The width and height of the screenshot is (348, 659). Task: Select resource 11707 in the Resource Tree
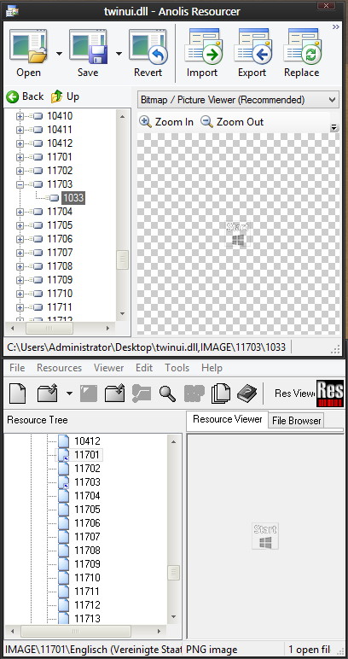[x=87, y=537]
